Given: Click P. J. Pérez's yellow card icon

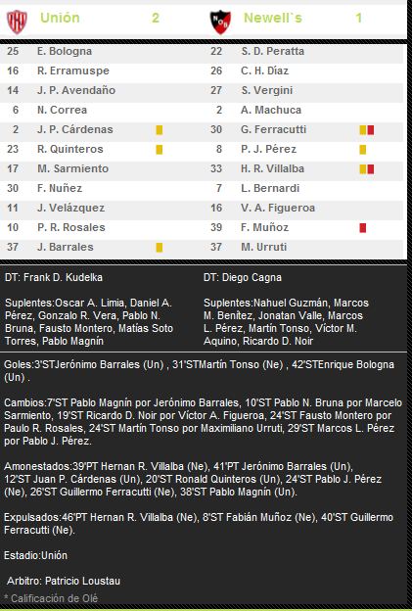Looking at the screenshot, I should [362, 149].
